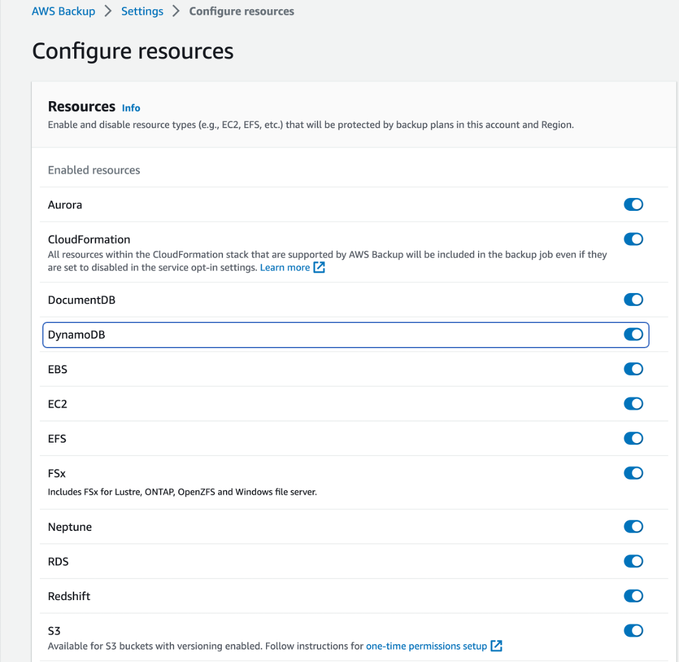This screenshot has width=679, height=662.
Task: Click the Enabled resources column header
Action: [94, 170]
